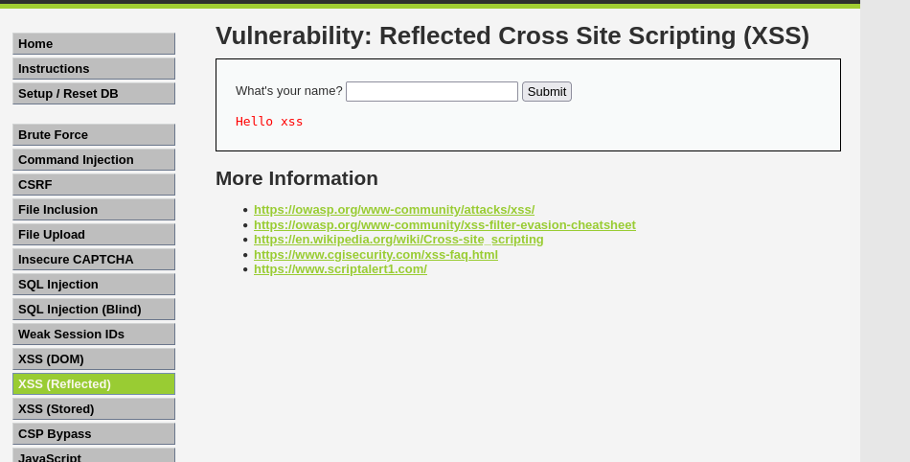Click the name text input field
910x462 pixels.
point(431,92)
